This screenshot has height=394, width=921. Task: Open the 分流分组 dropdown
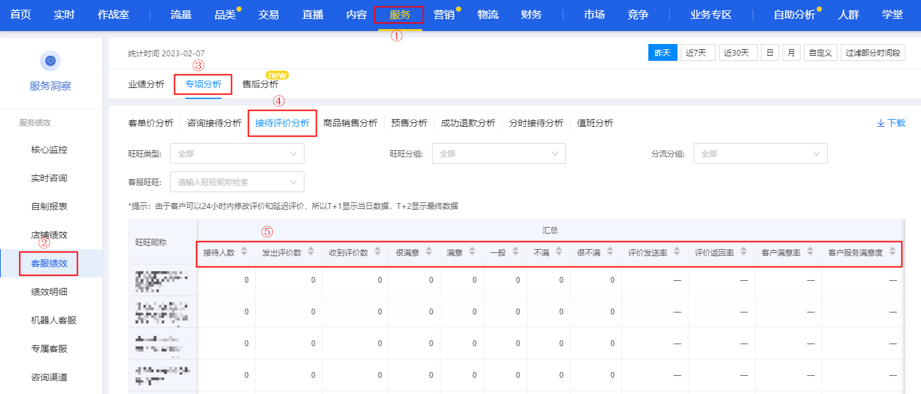click(x=760, y=153)
